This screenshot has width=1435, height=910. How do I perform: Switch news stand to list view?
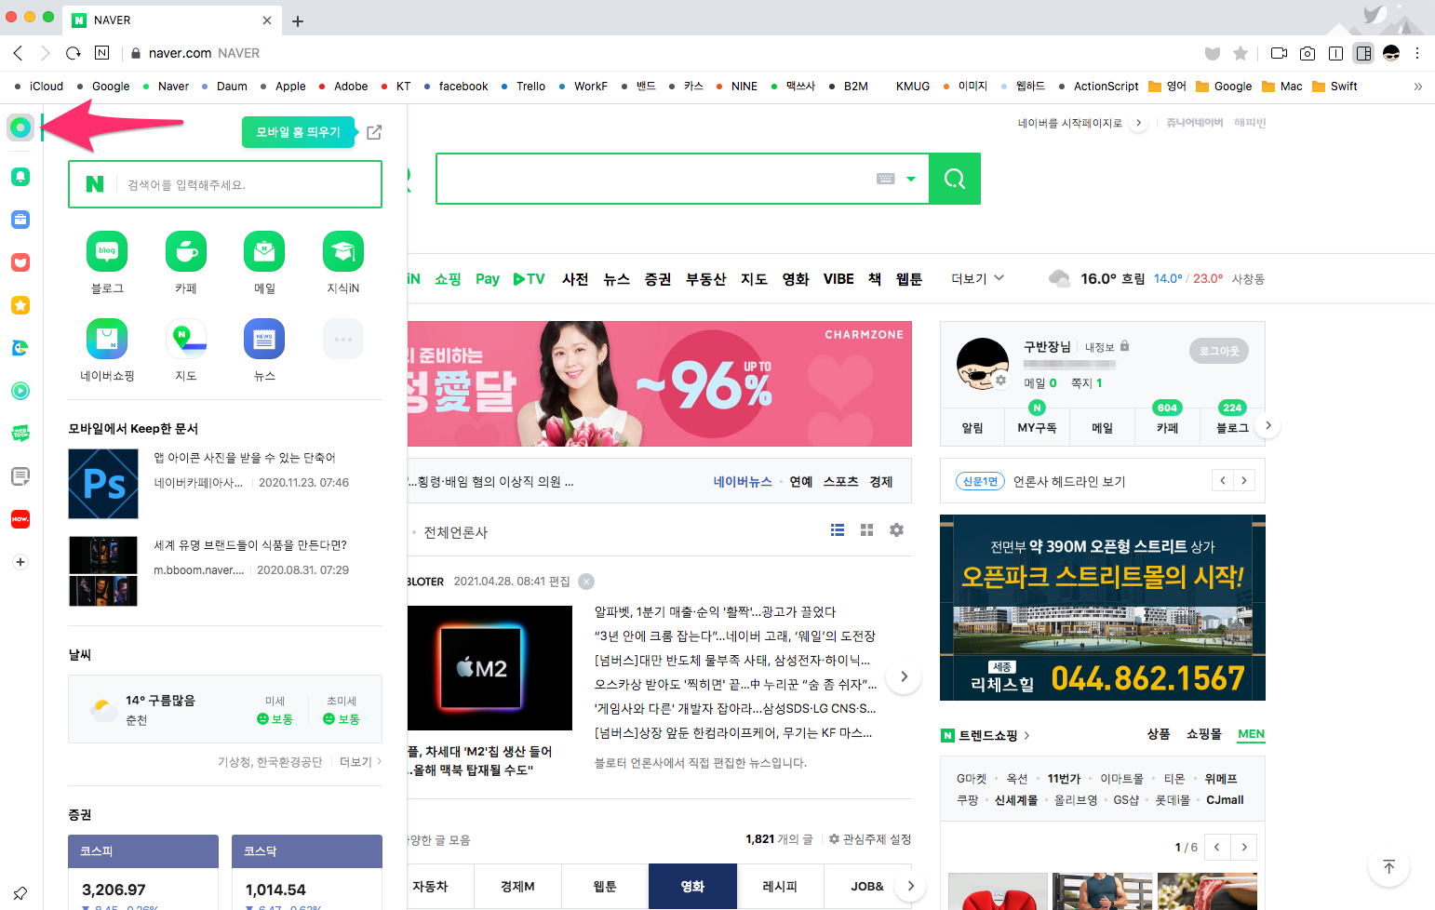tap(838, 529)
